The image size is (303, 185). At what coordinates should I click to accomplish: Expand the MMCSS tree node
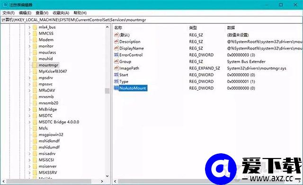pyautogui.click(x=29, y=34)
